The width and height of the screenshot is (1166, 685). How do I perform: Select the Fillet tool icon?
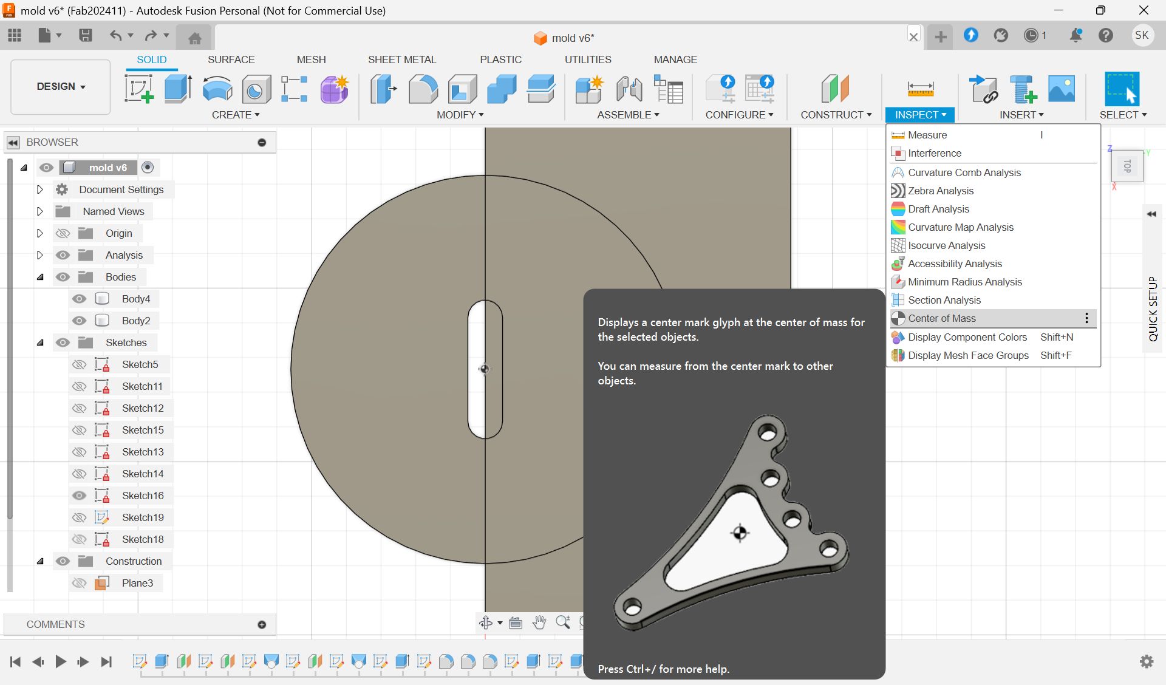[x=423, y=89]
